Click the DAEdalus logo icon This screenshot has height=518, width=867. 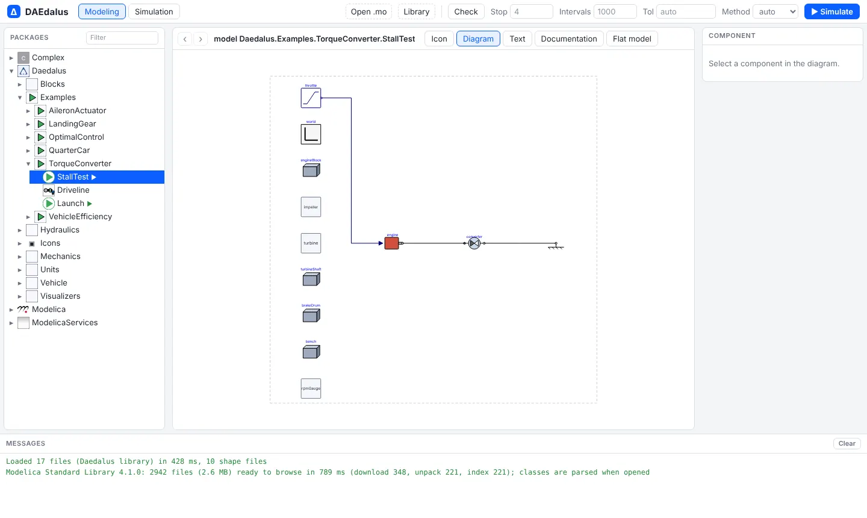(x=14, y=11)
